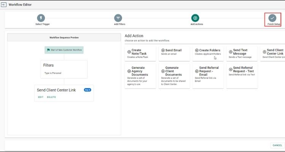Click 'Creates a Note/Task' description

[x=138, y=57]
